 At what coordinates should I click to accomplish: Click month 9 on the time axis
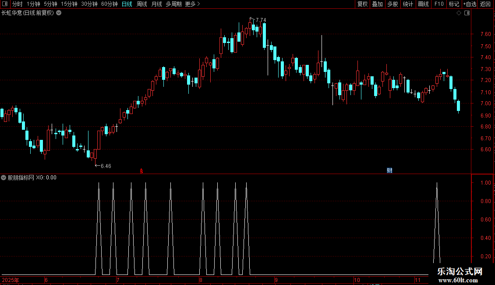[276, 280]
